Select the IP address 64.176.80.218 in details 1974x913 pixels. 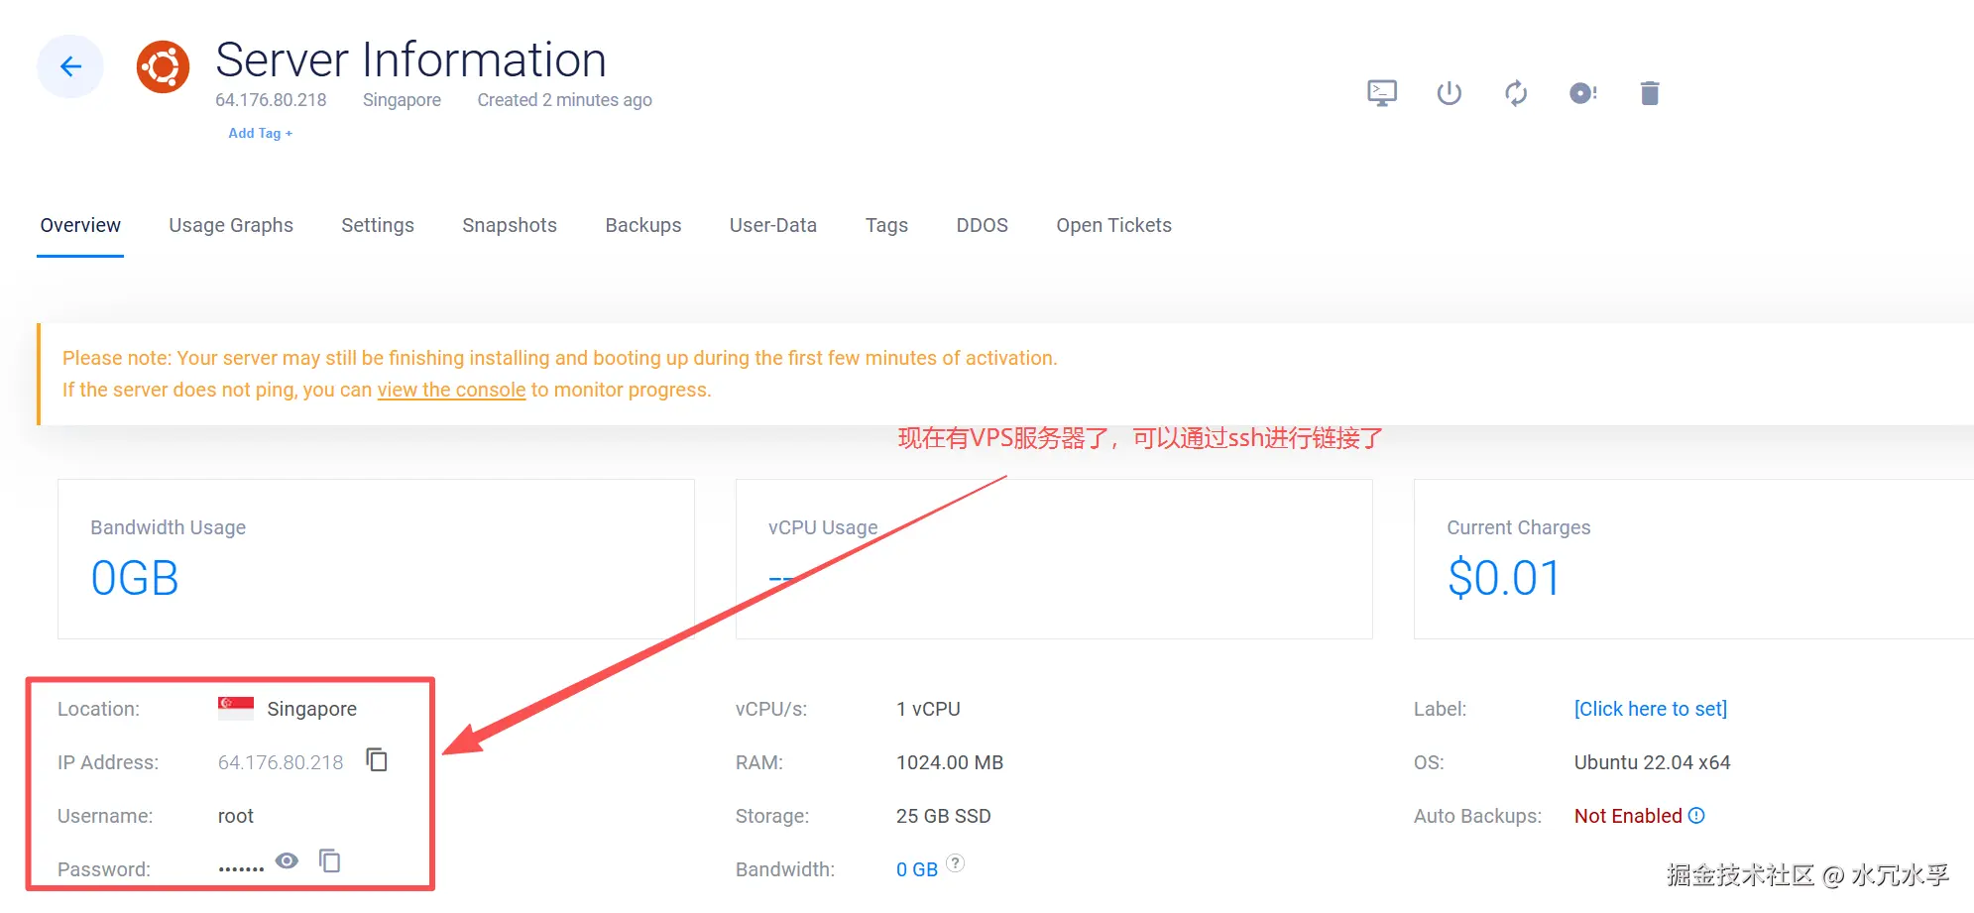tap(281, 762)
